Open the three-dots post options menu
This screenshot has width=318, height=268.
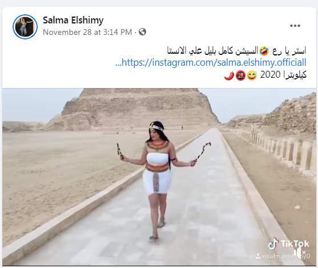click(x=295, y=26)
